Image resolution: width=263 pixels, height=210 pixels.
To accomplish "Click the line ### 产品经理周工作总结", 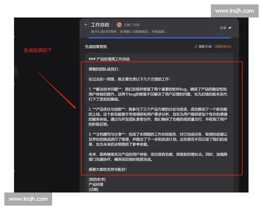I will tap(109, 59).
